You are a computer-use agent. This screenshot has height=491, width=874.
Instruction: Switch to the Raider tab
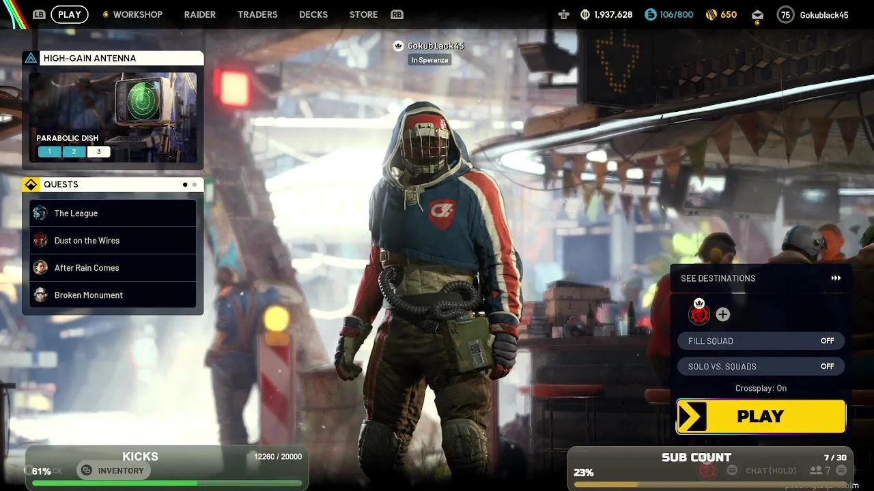200,14
